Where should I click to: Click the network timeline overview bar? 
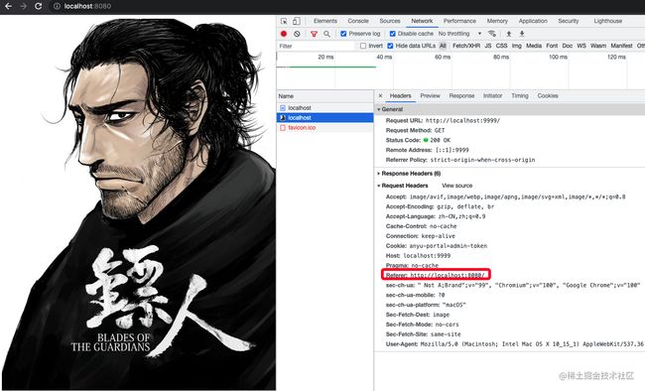pos(460,70)
